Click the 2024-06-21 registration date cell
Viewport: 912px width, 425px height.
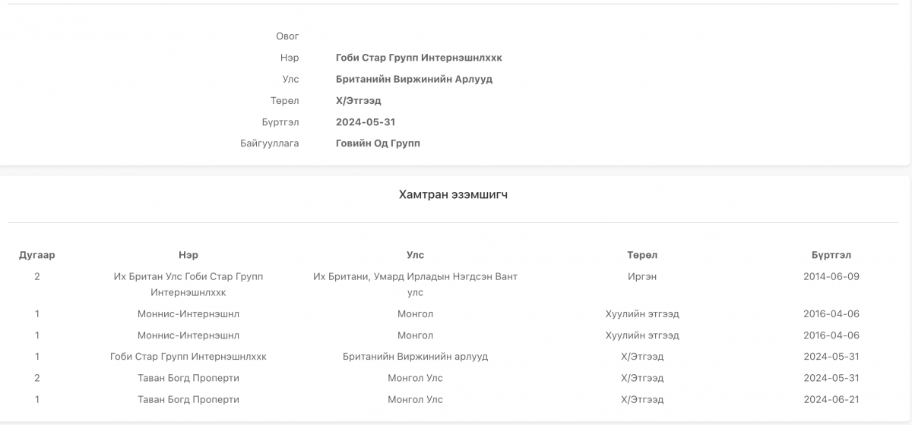pyautogui.click(x=831, y=399)
